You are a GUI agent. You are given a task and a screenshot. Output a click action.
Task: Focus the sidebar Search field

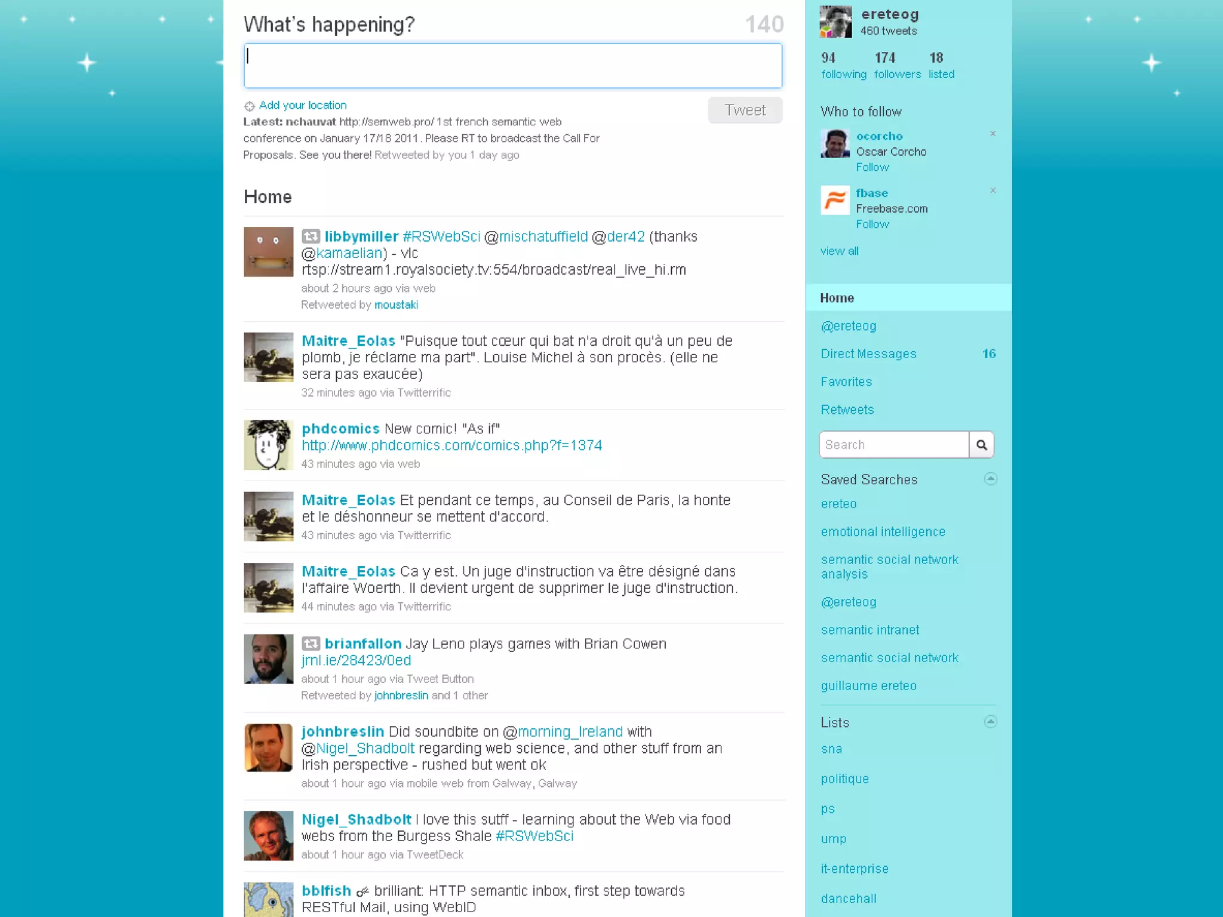click(x=893, y=445)
